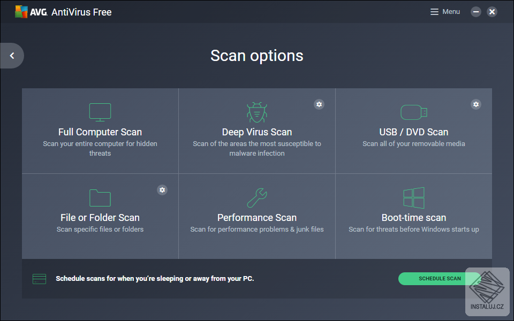Open the Menu hamburger button

[445, 12]
